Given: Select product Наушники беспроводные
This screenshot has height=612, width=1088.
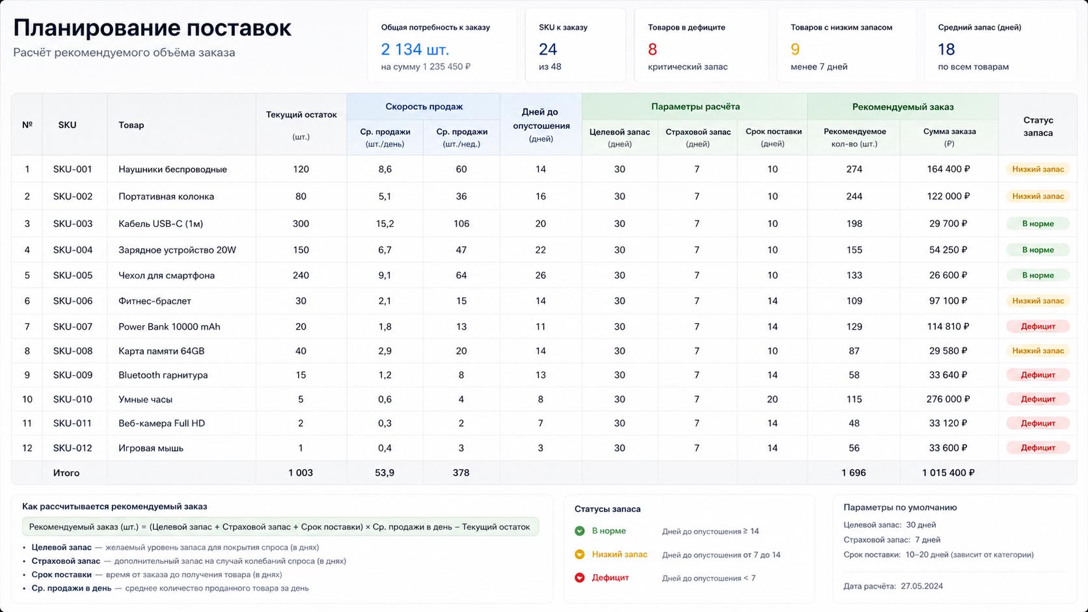Looking at the screenshot, I should [x=172, y=169].
